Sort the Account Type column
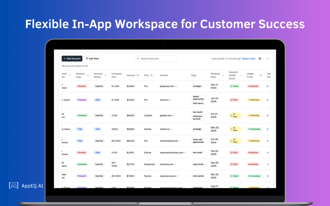The height and width of the screenshot is (206, 330). coord(88,75)
